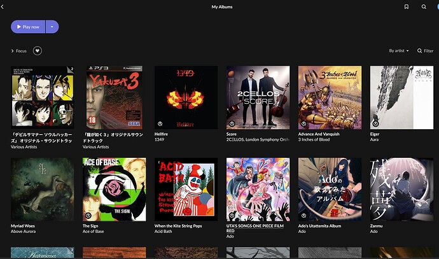
Task: Open UTA'S SONGS ONE PIECE FILM RED cover
Action: click(x=258, y=189)
